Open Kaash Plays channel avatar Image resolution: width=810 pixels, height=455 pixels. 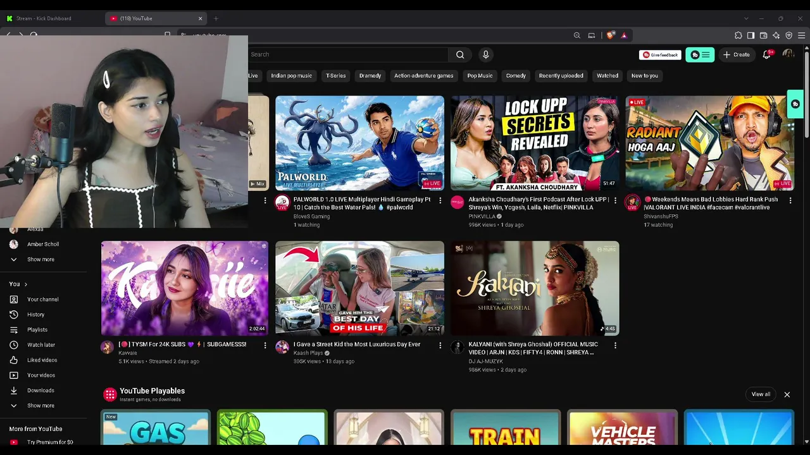point(282,348)
